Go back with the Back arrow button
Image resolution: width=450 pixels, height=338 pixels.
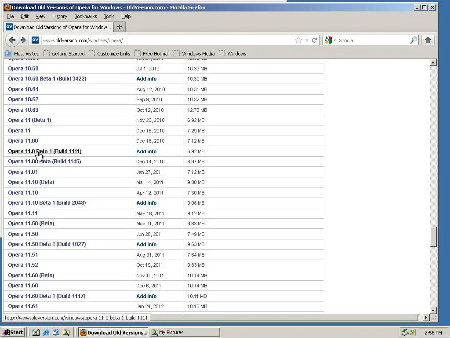[12, 40]
